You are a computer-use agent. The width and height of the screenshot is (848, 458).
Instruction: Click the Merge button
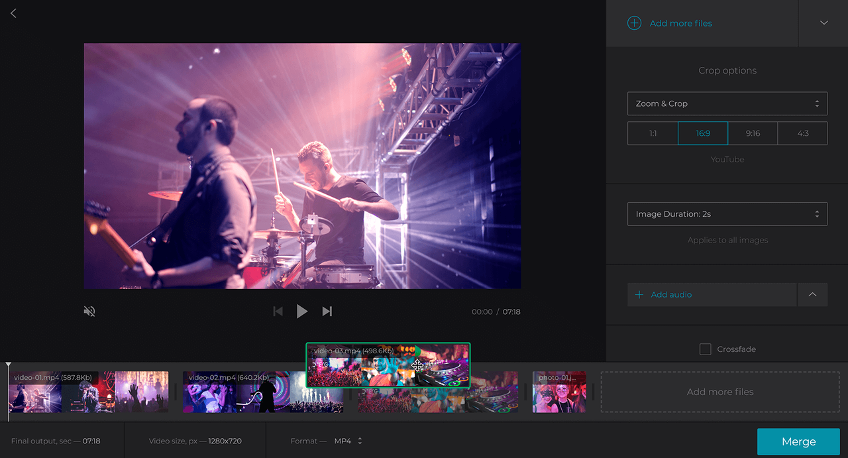coord(798,441)
